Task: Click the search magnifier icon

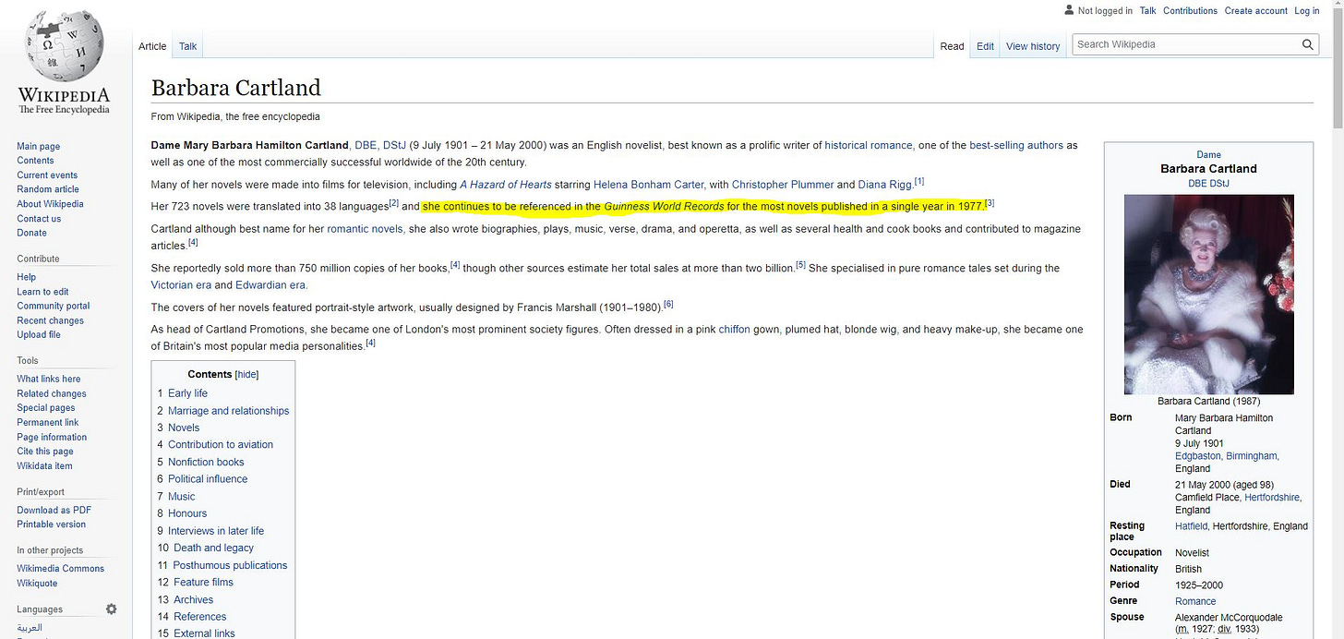Action: [x=1308, y=44]
